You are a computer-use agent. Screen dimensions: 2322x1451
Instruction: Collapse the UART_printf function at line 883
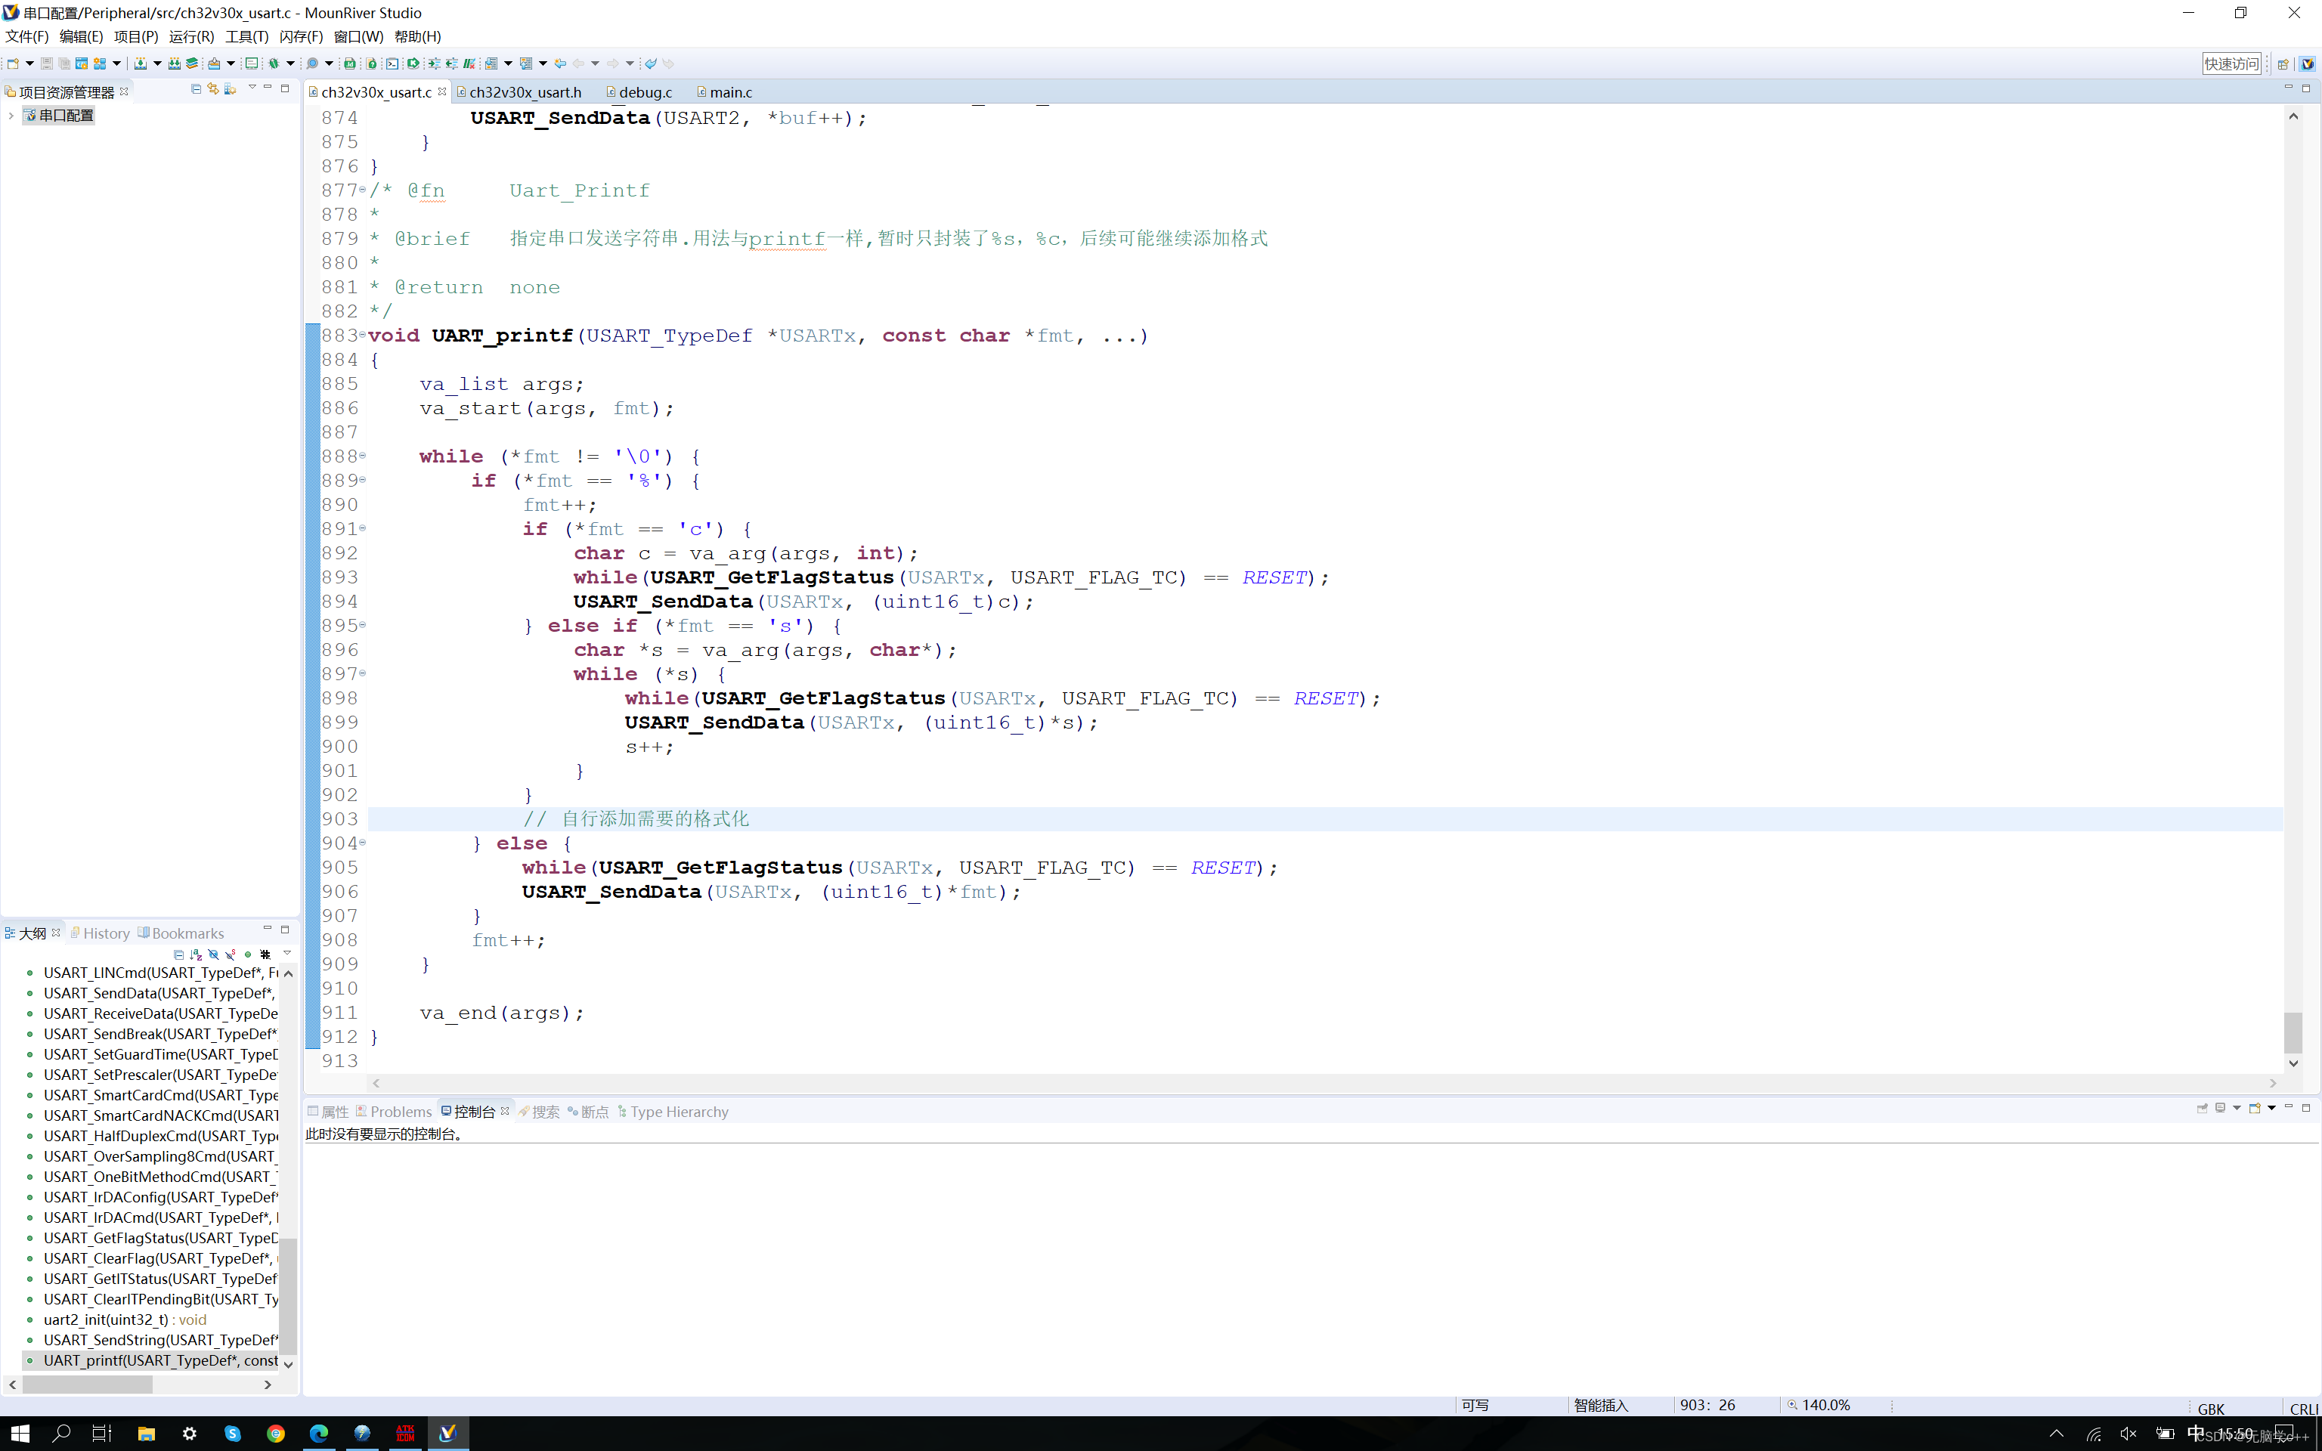coord(363,335)
